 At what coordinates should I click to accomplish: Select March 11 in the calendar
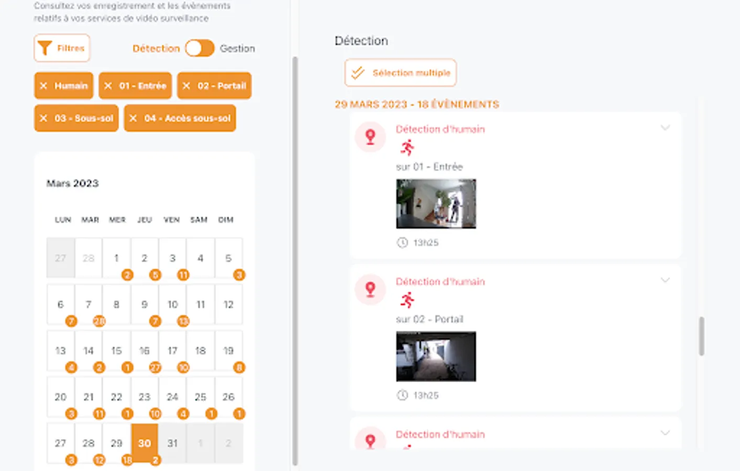pos(201,305)
